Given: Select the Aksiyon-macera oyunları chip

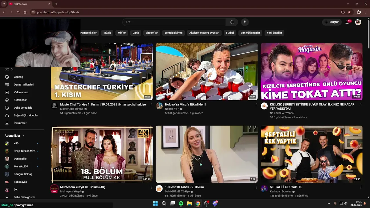Looking at the screenshot, I should point(204,33).
